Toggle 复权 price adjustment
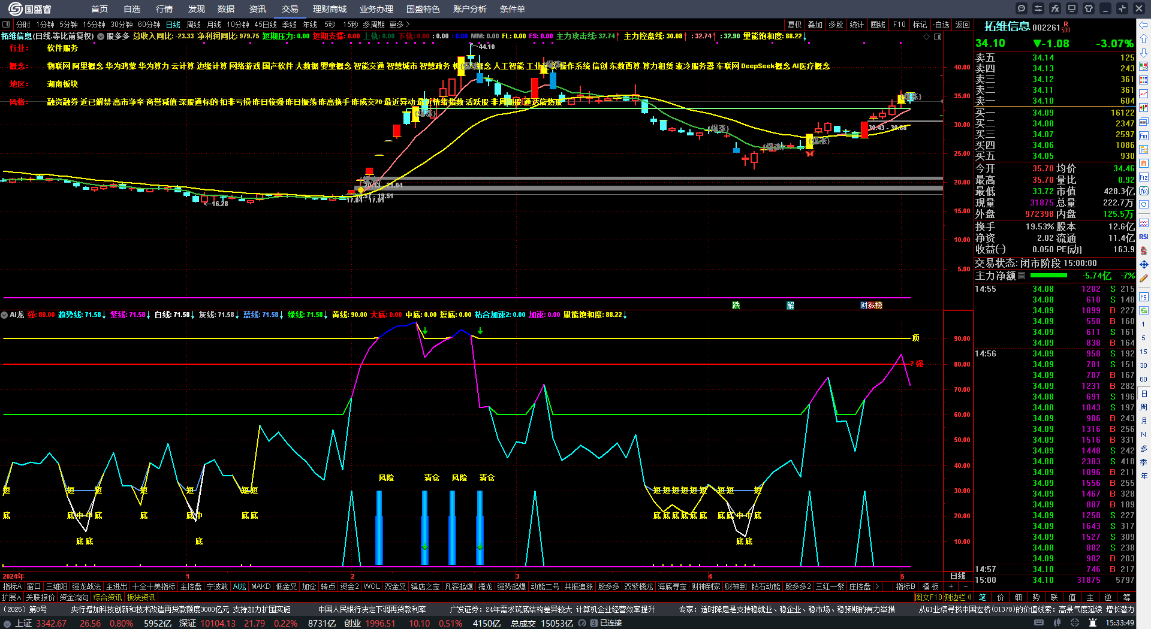Viewport: 1151px width, 629px height. tap(794, 25)
